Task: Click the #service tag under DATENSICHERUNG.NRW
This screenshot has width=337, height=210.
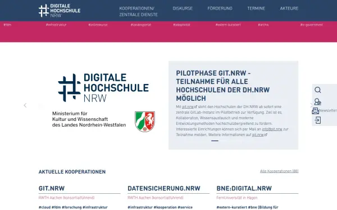Action: (185, 207)
